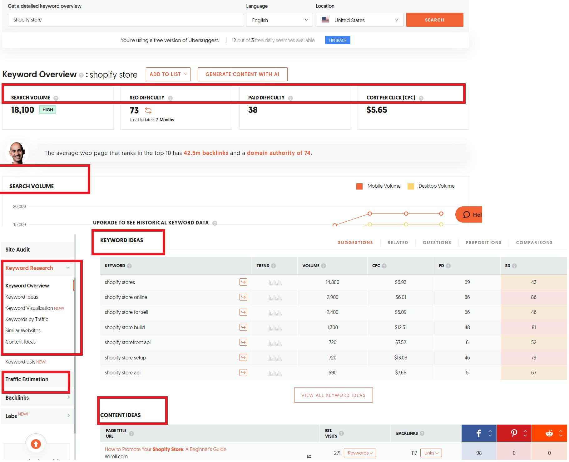Click the blue Upgrade button
Image resolution: width=569 pixels, height=462 pixels.
click(x=338, y=40)
